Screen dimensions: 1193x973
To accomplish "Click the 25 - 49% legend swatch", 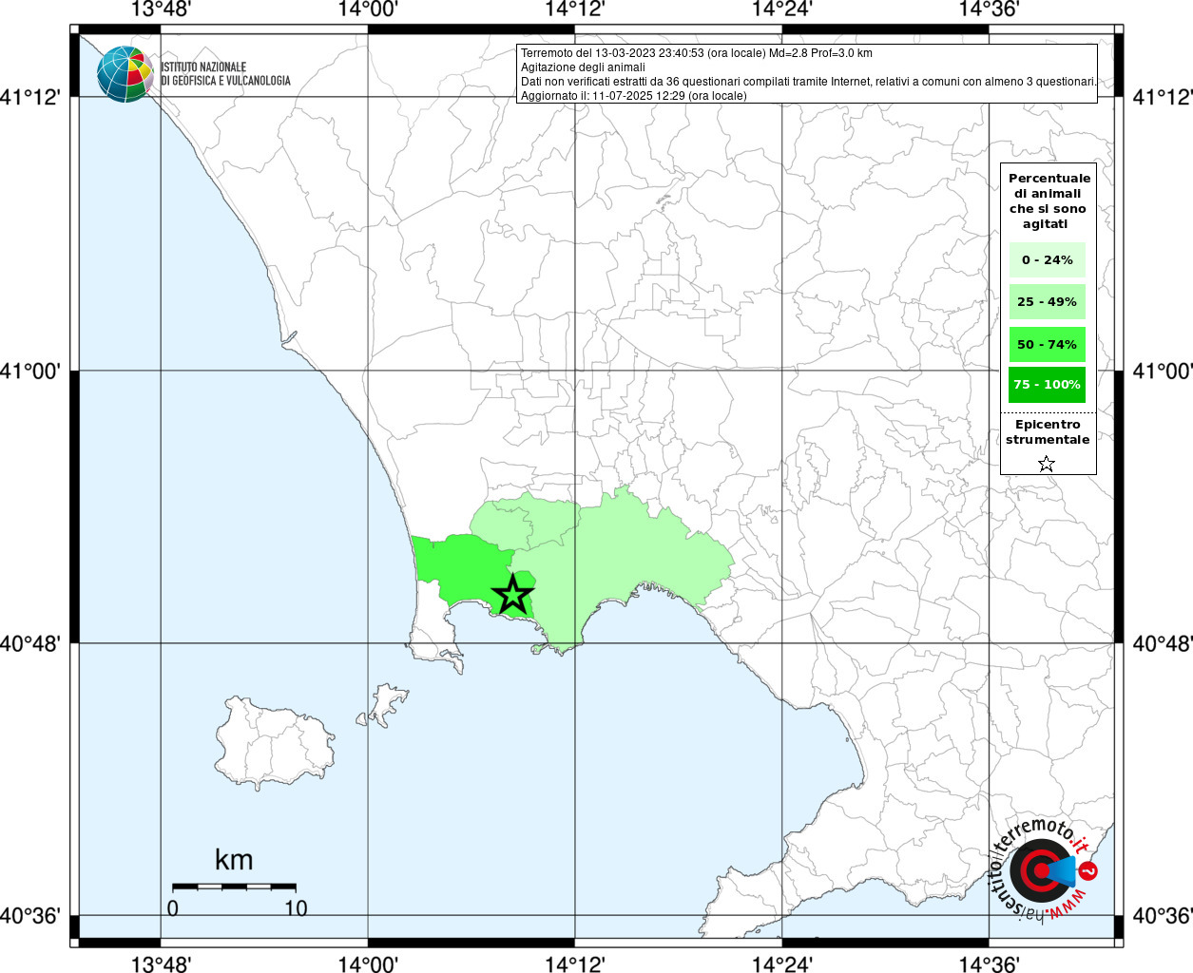I will pyautogui.click(x=1047, y=302).
